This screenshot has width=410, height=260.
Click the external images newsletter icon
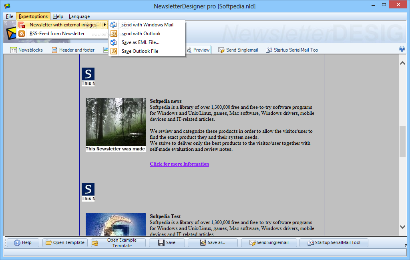coord(22,25)
